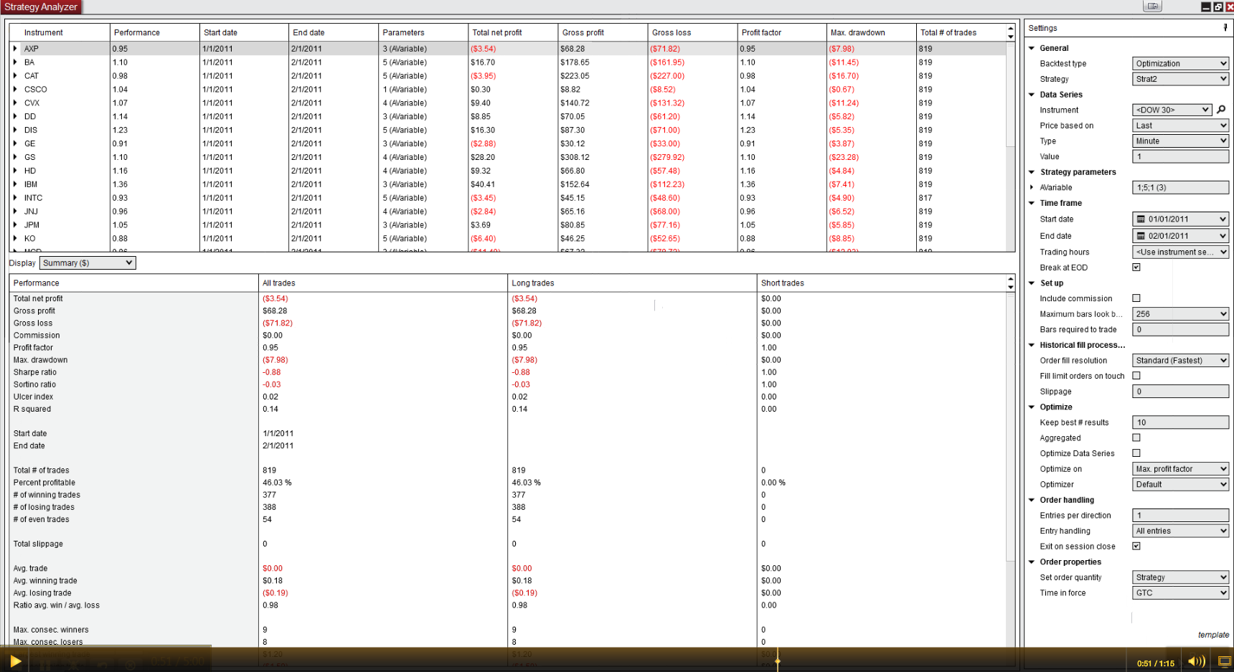Screen dimensions: 1234x672
Task: Click the template link in Settings
Action: tap(1213, 635)
